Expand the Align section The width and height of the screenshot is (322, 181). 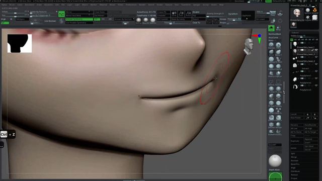tap(293, 167)
